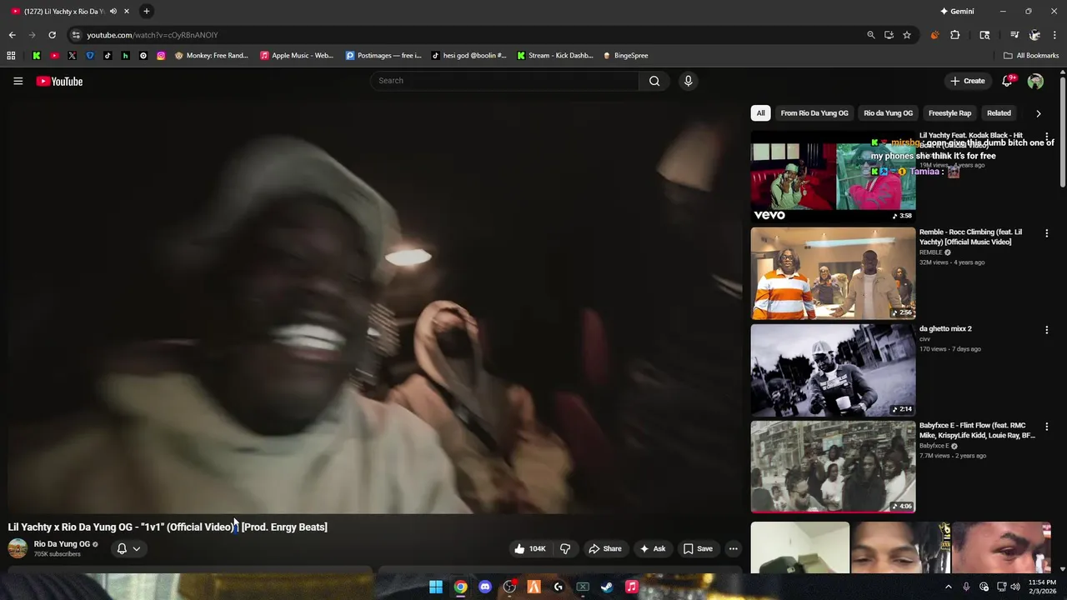Select the Freestyle Rap chip
The height and width of the screenshot is (600, 1067).
pyautogui.click(x=949, y=113)
